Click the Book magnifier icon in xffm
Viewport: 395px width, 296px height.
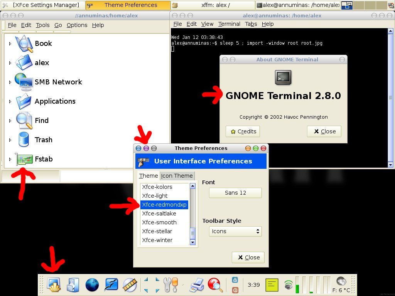click(x=24, y=44)
